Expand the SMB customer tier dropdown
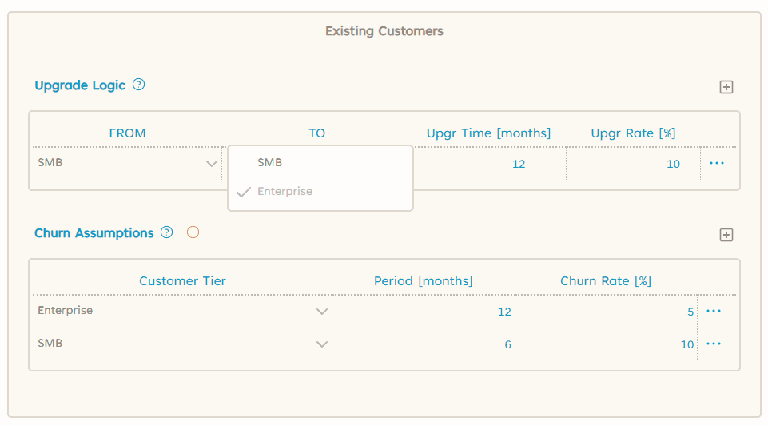This screenshot has height=425, width=768. 321,344
